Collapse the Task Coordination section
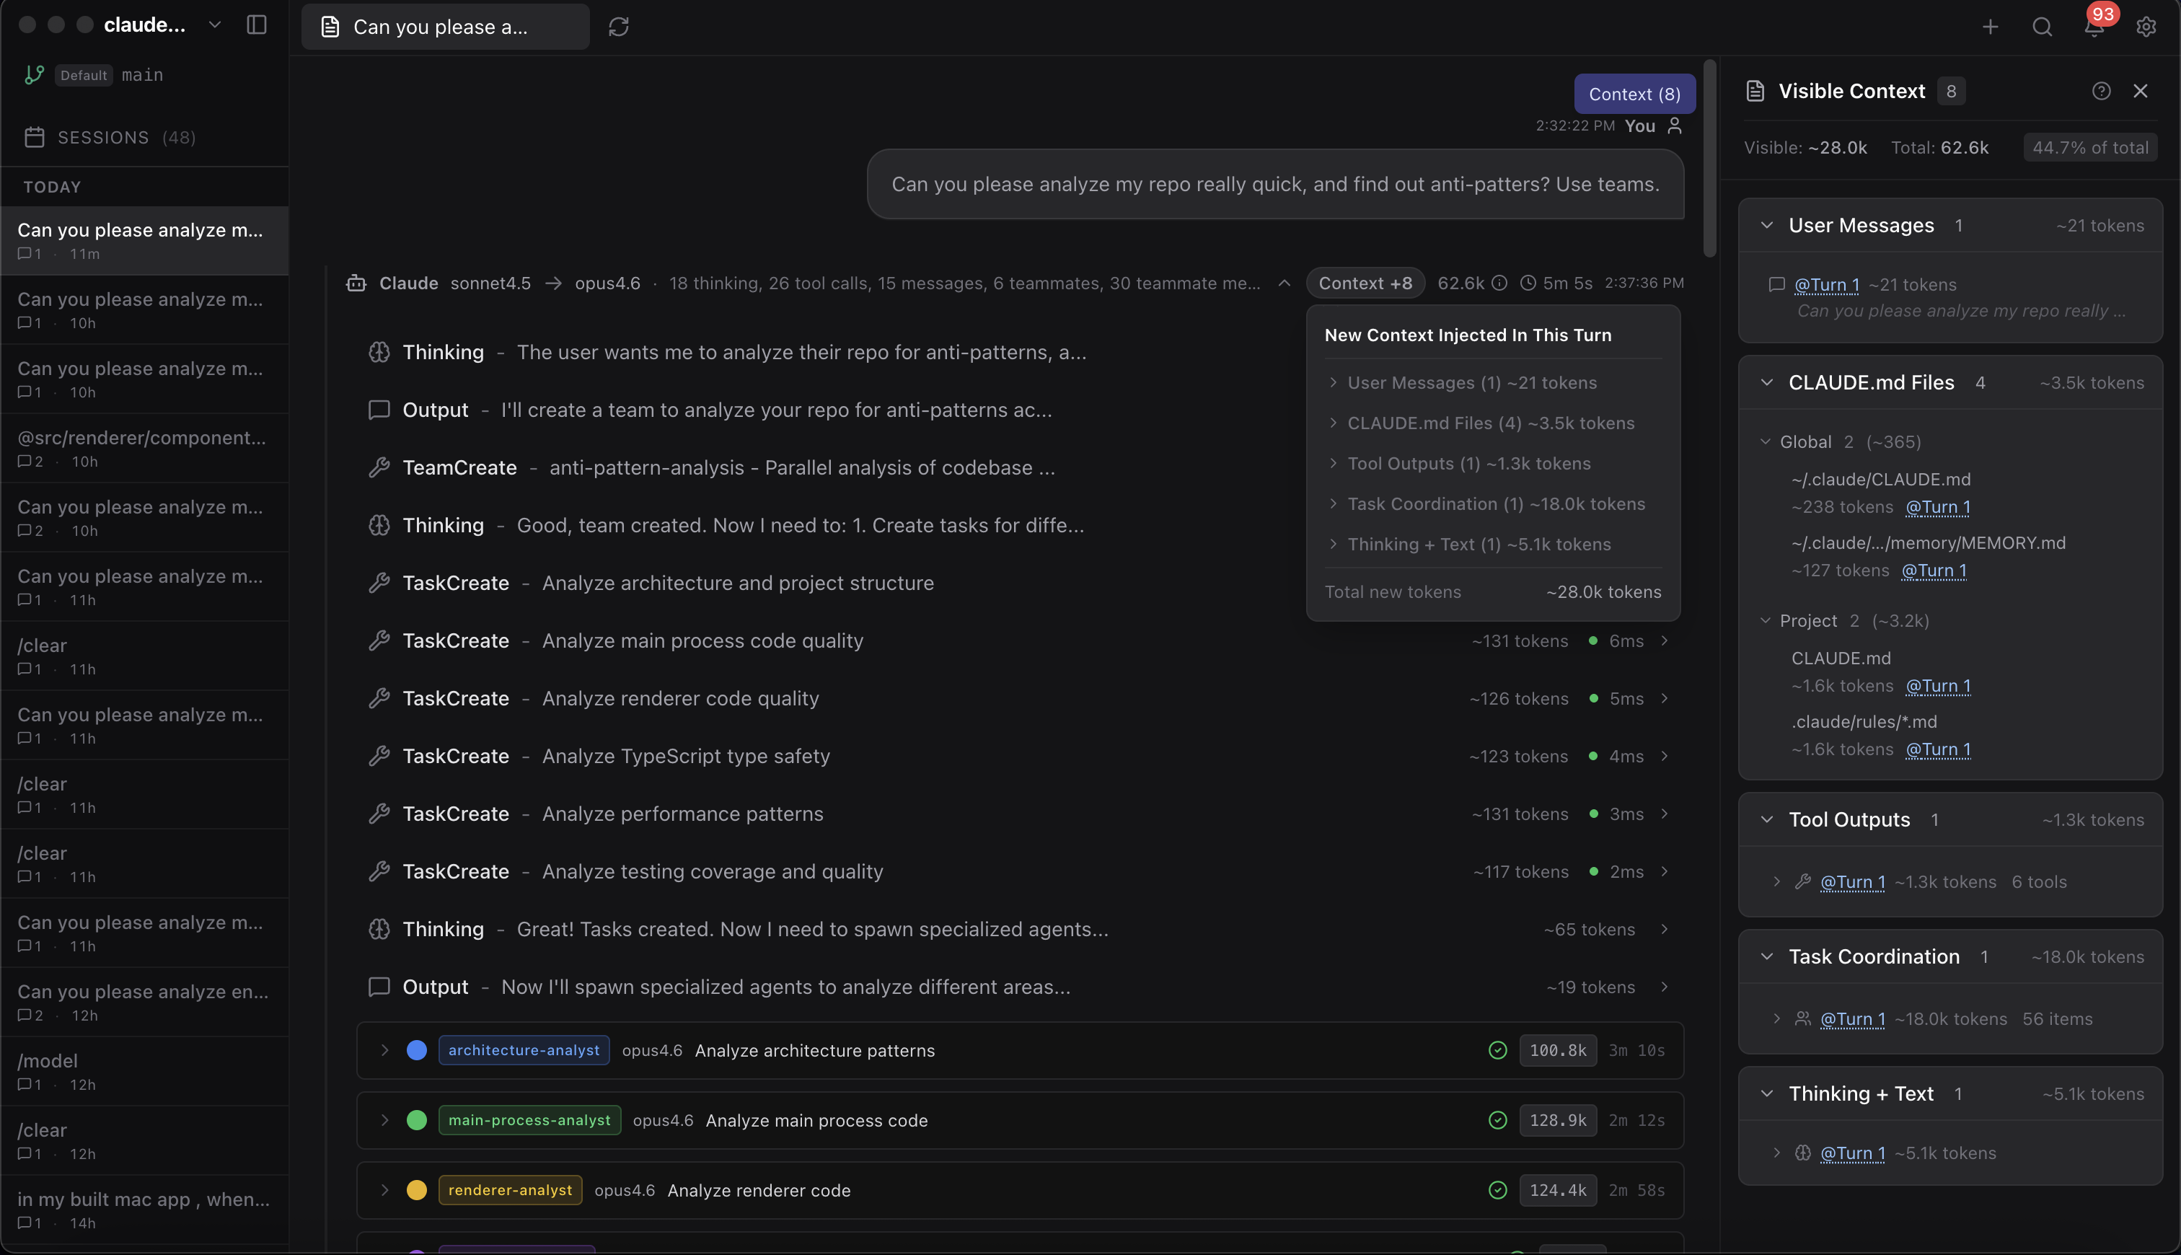This screenshot has height=1255, width=2181. [1768, 957]
